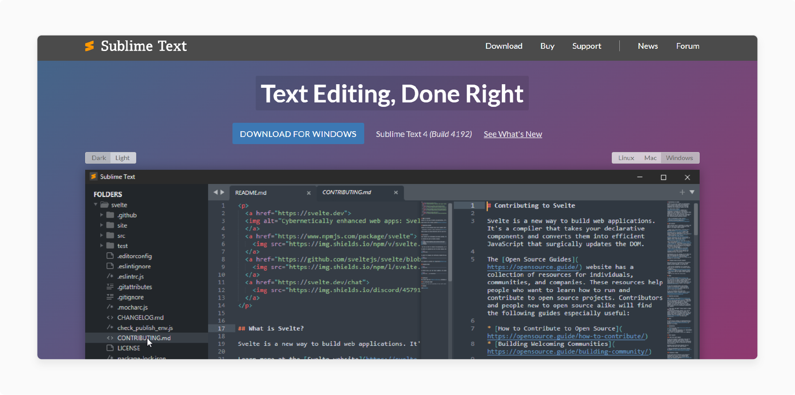Click the svelte root folder icon
The image size is (795, 395).
coord(105,205)
